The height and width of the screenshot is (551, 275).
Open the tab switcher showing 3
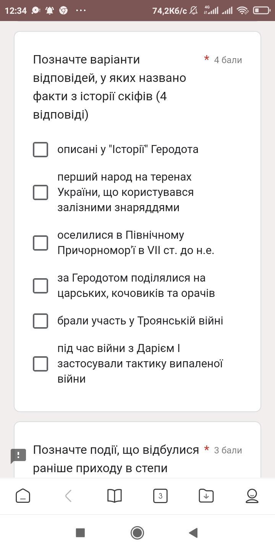coord(160,496)
